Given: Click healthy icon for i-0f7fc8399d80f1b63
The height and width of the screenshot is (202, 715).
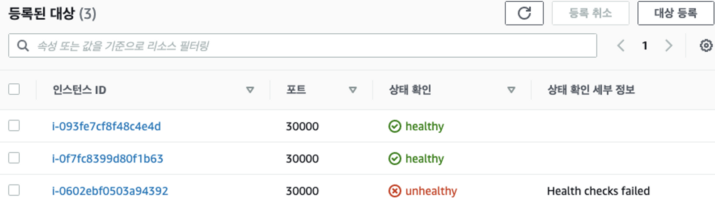Looking at the screenshot, I should click(395, 159).
